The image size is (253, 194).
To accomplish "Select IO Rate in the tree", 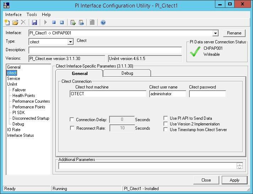I will click(x=14, y=130).
